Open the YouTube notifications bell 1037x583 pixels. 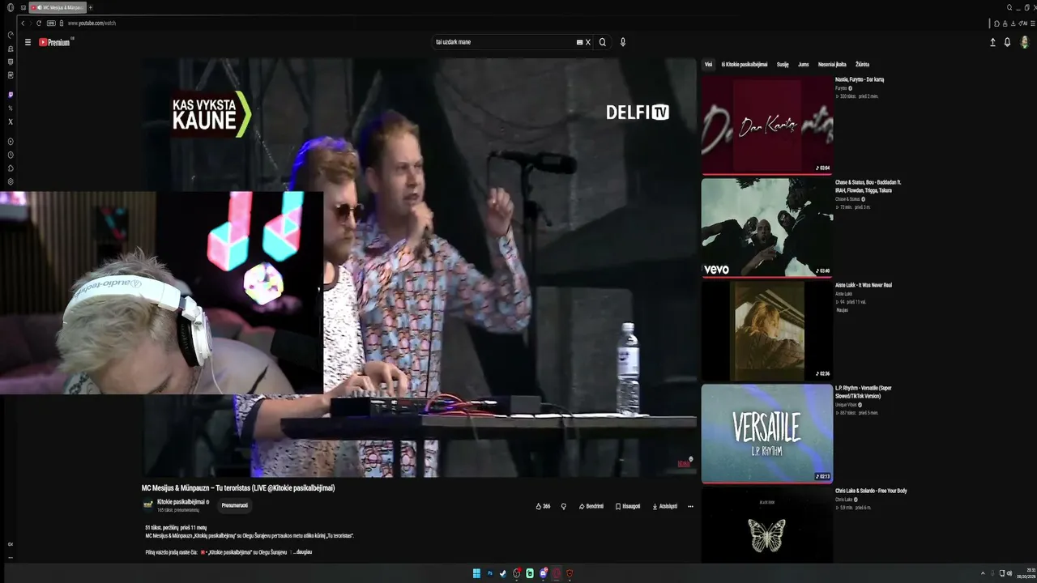tap(1008, 42)
